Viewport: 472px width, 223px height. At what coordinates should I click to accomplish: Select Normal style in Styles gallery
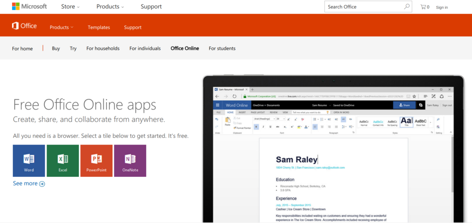(364, 122)
